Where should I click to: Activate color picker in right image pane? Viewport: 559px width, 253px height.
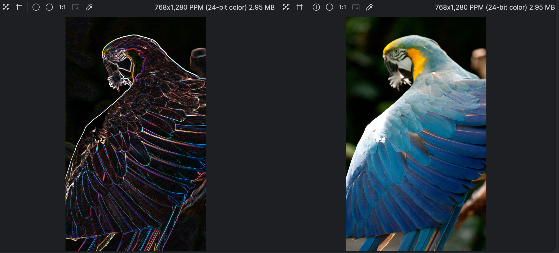pos(369,7)
